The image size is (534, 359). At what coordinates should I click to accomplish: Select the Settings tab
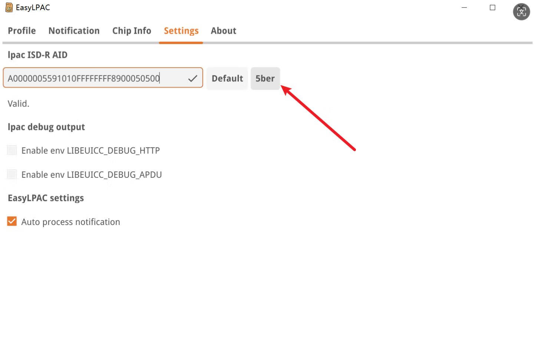click(x=181, y=31)
